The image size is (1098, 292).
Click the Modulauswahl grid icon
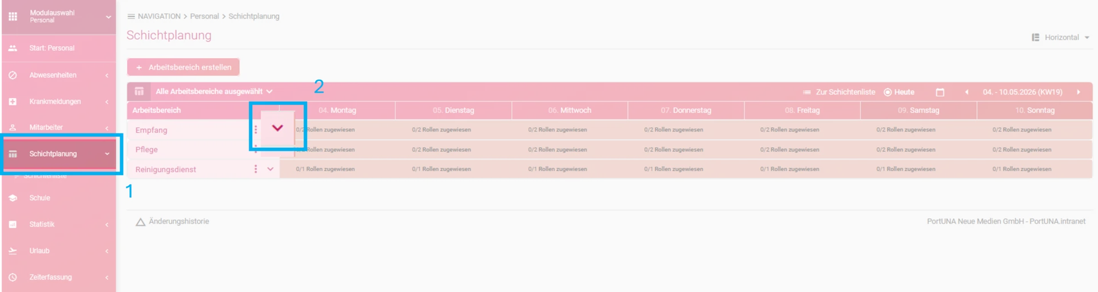pos(13,17)
